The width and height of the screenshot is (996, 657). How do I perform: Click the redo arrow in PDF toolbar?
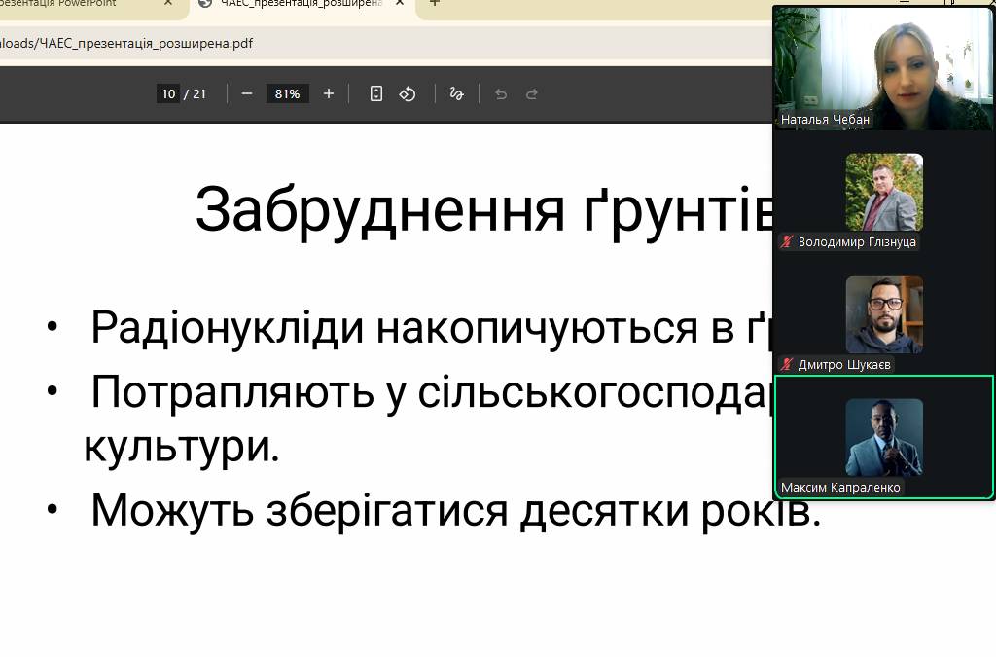pyautogui.click(x=532, y=93)
